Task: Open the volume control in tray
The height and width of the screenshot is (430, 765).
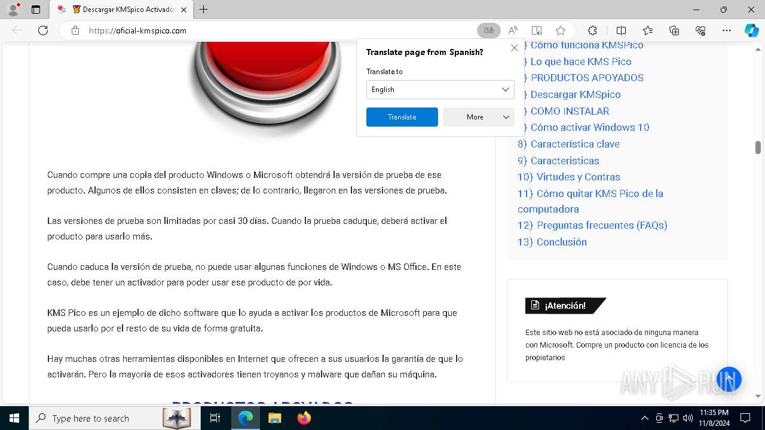Action: point(687,418)
